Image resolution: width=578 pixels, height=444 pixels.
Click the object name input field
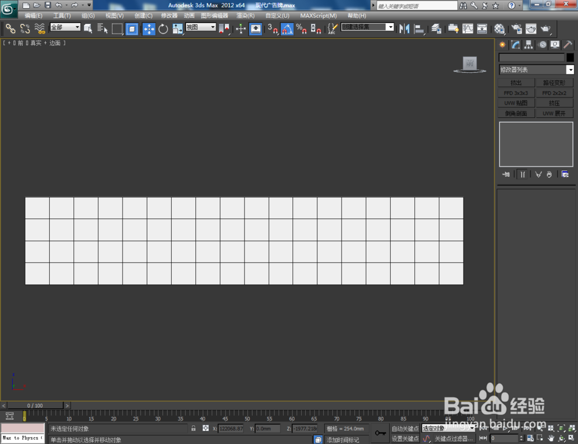click(531, 58)
